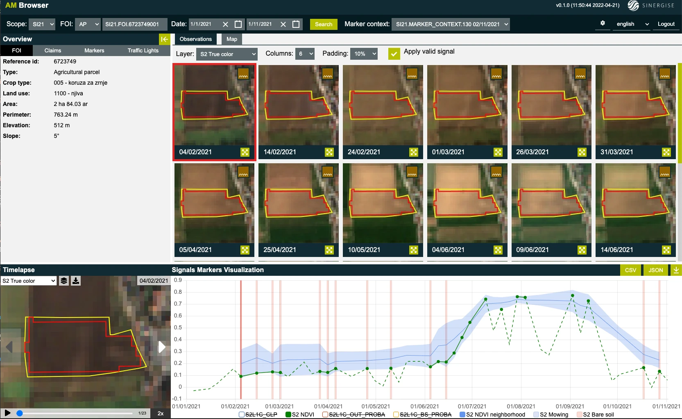Toggle the S2 NDVI legend checkbox
The image size is (682, 419).
[x=288, y=414]
